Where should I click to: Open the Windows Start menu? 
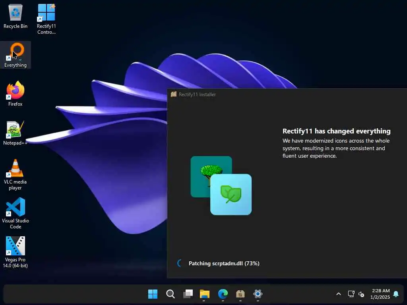(x=153, y=294)
